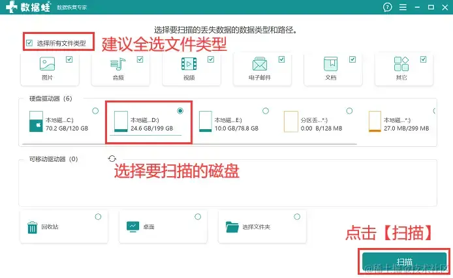Select the C: drive radio button
453x278 pixels.
(x=95, y=111)
